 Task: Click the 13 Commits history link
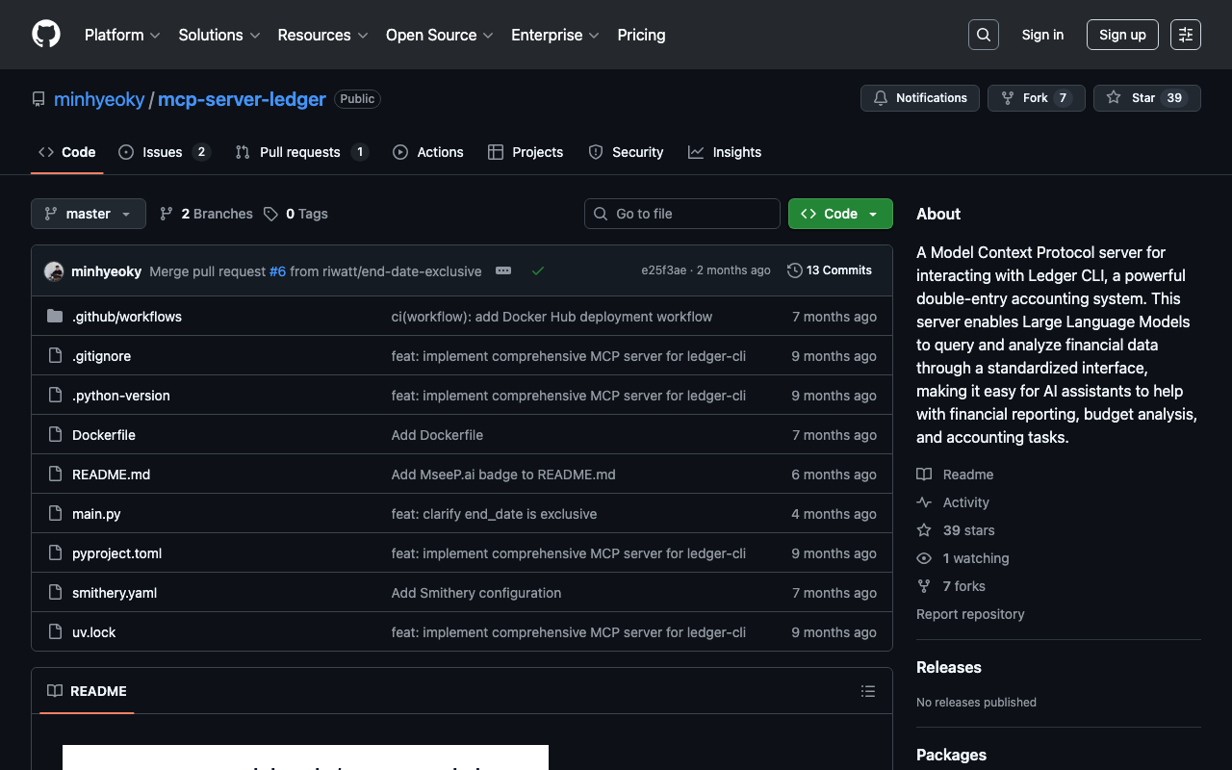tap(830, 270)
